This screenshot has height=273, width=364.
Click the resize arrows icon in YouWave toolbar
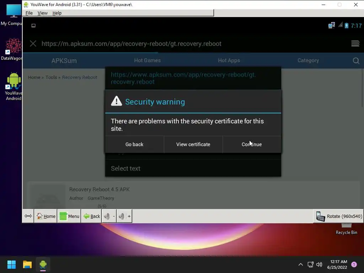coord(28,216)
